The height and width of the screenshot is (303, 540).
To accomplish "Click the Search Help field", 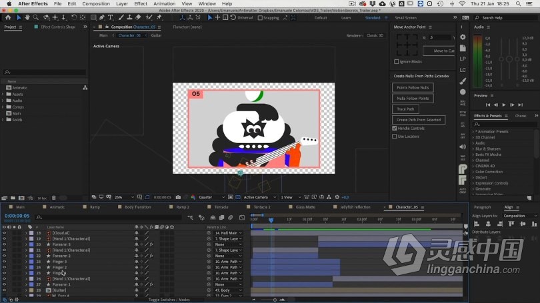I will point(505,17).
